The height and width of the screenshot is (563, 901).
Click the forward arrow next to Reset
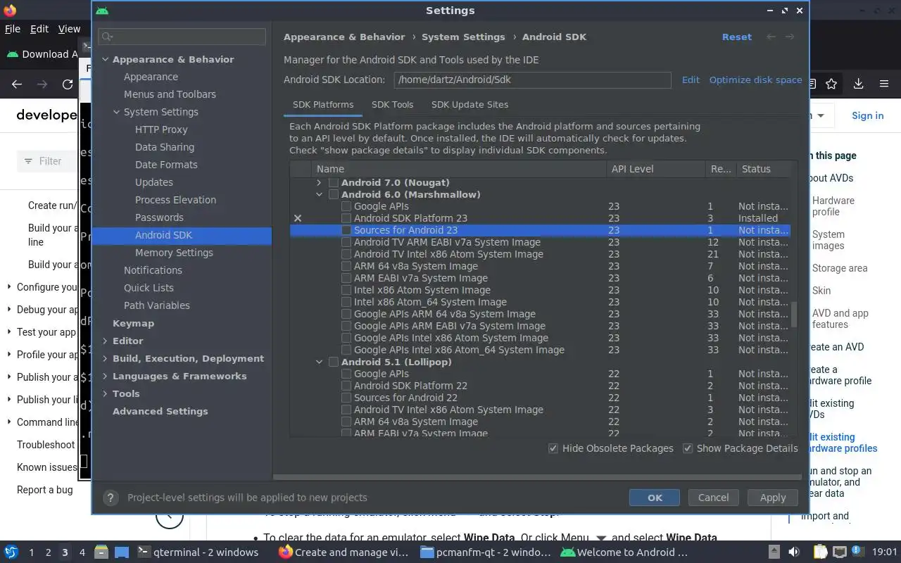point(790,37)
